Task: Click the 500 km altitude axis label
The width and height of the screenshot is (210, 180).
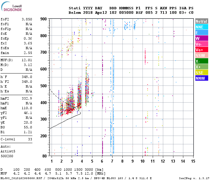Action: 43,86
